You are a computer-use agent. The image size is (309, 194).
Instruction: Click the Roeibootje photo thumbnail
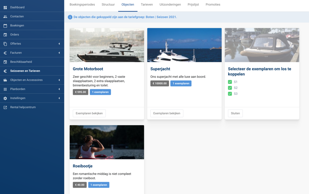[x=107, y=142]
